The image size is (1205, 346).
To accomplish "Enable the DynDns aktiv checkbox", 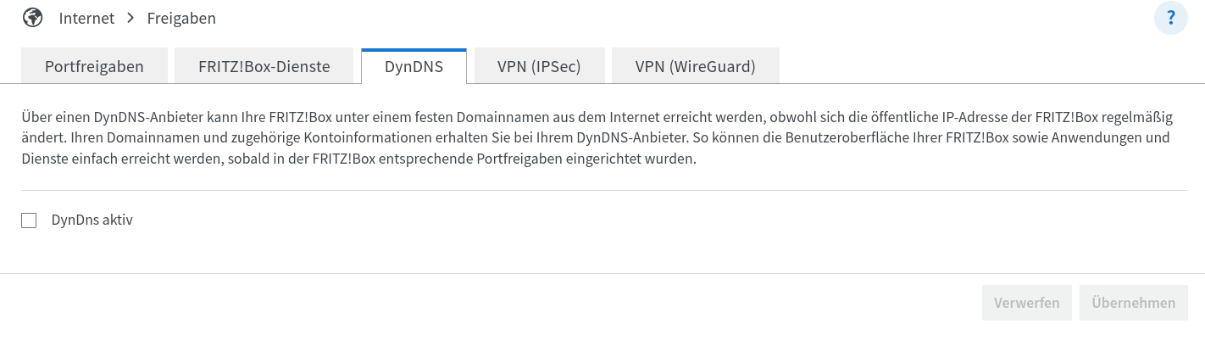I will click(29, 220).
